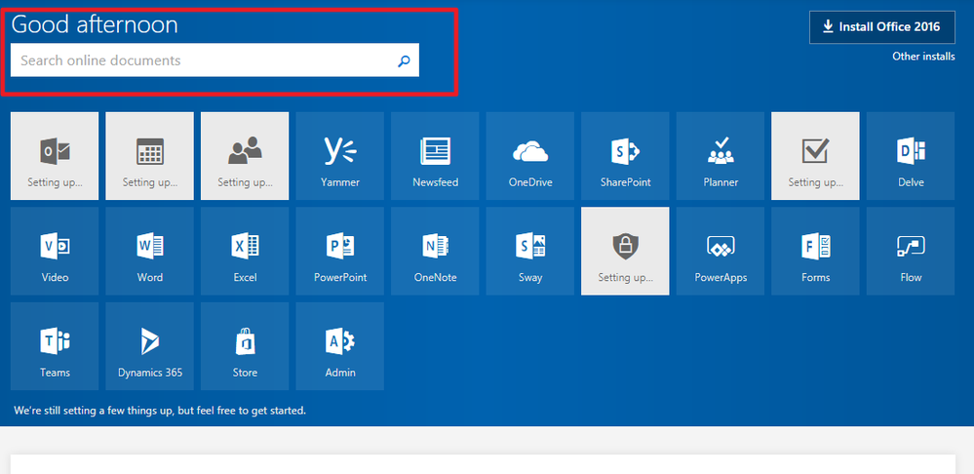Click the search magnifier icon

(x=404, y=60)
